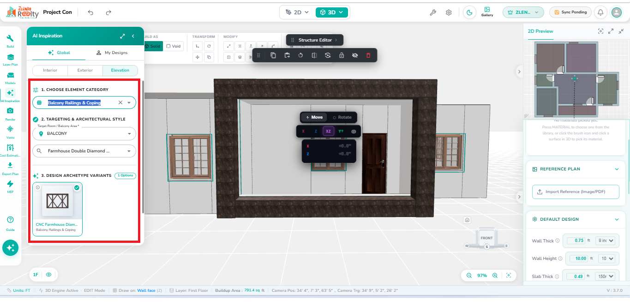Select the Interior tab
The height and width of the screenshot is (302, 630).
tap(50, 70)
